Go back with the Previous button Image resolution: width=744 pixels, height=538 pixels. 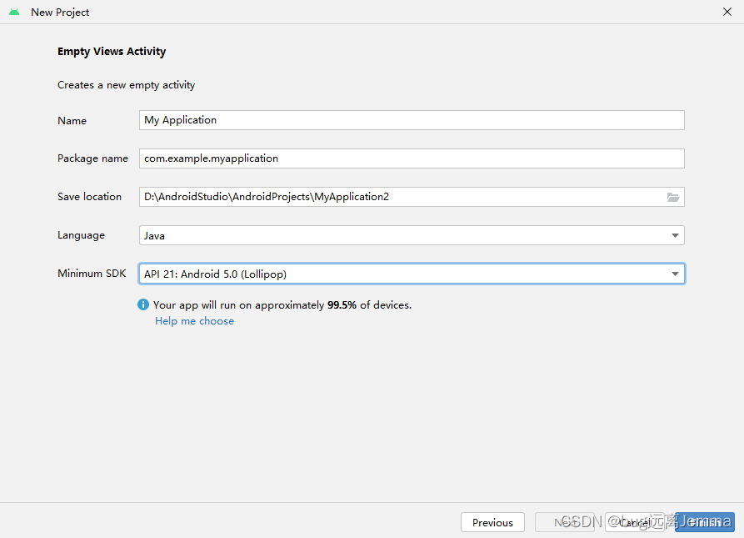[492, 522]
